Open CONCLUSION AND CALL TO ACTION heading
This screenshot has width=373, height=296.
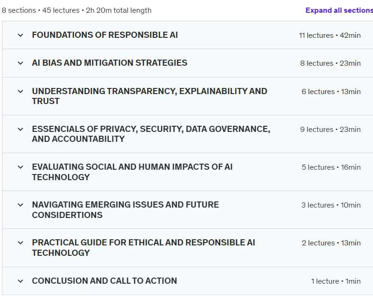point(104,281)
